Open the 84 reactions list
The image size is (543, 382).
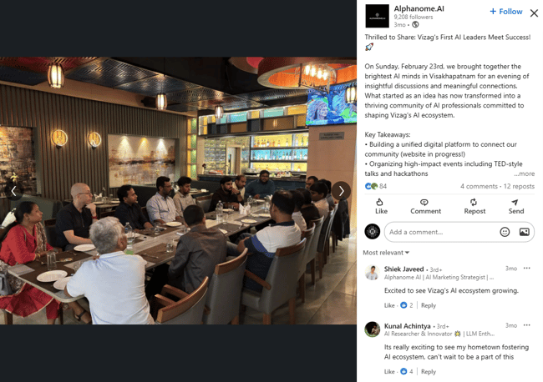tap(376, 186)
